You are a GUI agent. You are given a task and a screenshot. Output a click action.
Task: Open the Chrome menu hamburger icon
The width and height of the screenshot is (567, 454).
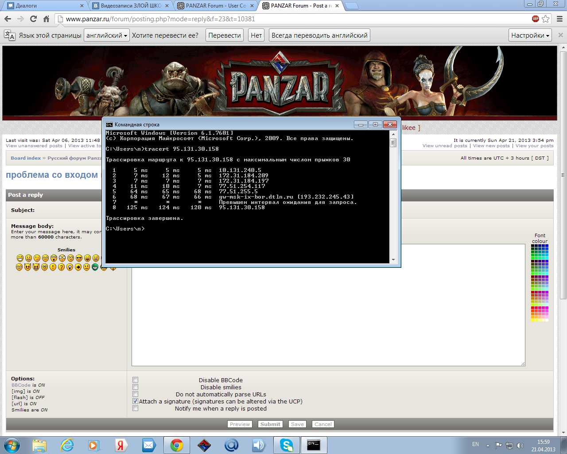click(559, 19)
